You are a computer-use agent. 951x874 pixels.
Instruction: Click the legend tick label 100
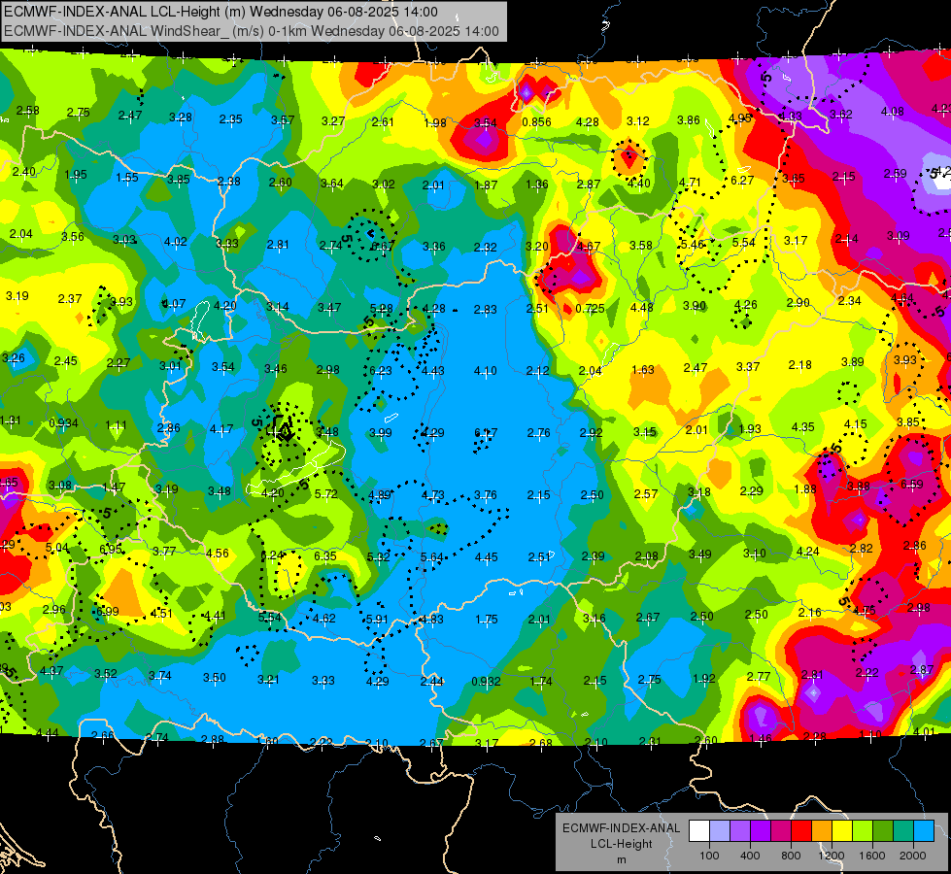tap(709, 856)
